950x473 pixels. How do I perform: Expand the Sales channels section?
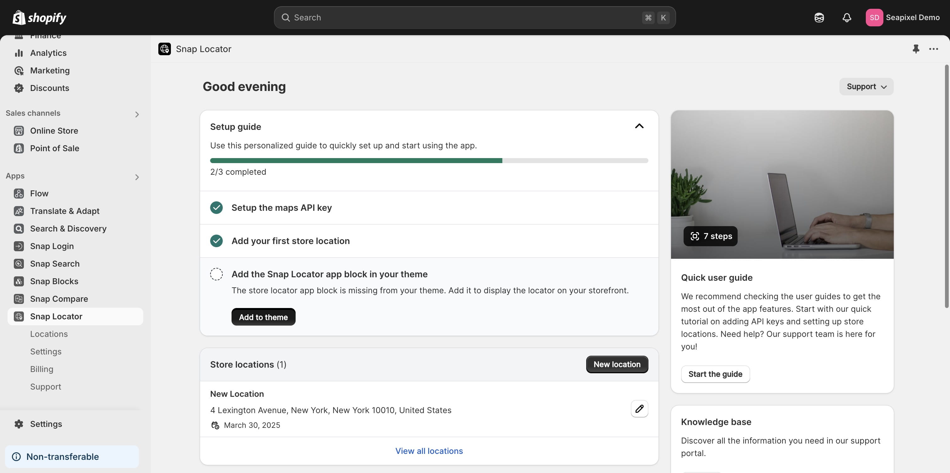(x=137, y=114)
